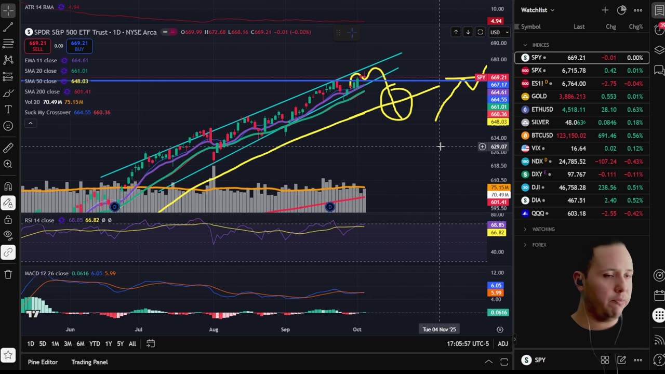Open watchlist advanced view pie icon

pyautogui.click(x=622, y=10)
